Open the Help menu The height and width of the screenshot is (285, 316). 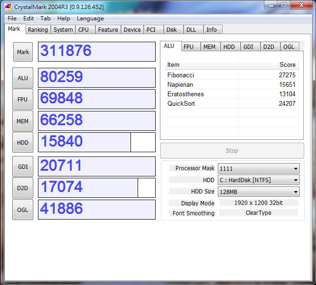click(64, 18)
